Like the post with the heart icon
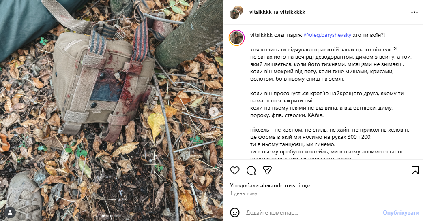Image resolution: width=423 pixels, height=221 pixels. (235, 170)
